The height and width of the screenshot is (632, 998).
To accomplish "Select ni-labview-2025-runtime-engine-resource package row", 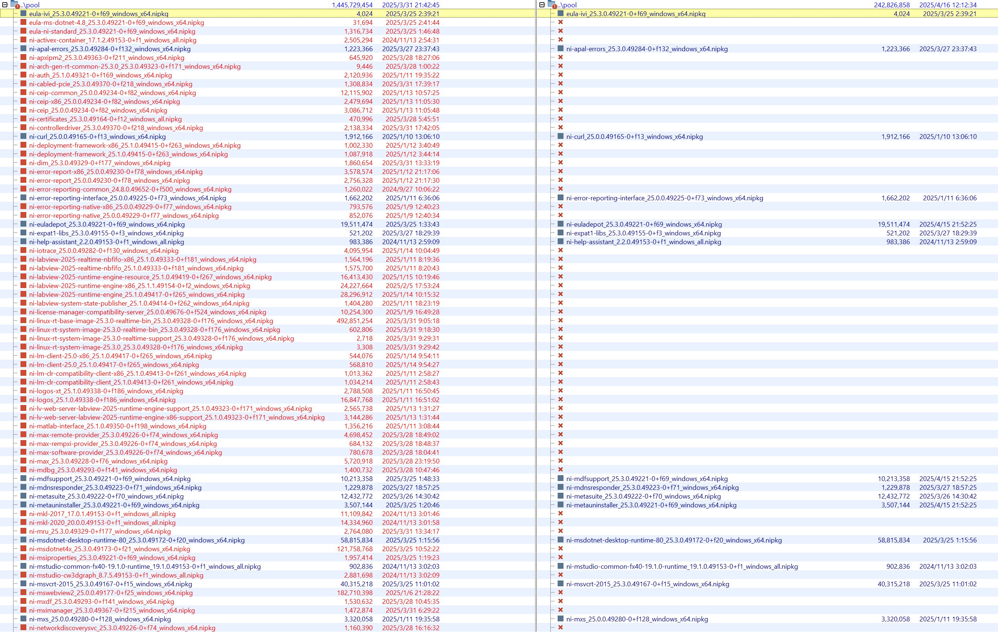I will tap(151, 277).
